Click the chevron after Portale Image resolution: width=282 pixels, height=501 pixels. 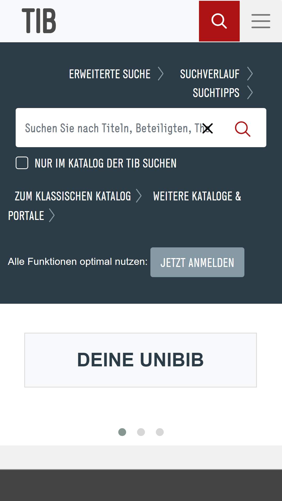[52, 216]
